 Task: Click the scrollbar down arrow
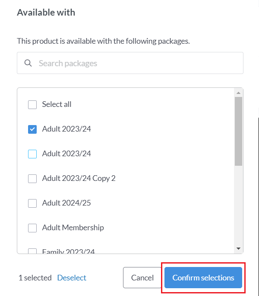pyautogui.click(x=238, y=248)
